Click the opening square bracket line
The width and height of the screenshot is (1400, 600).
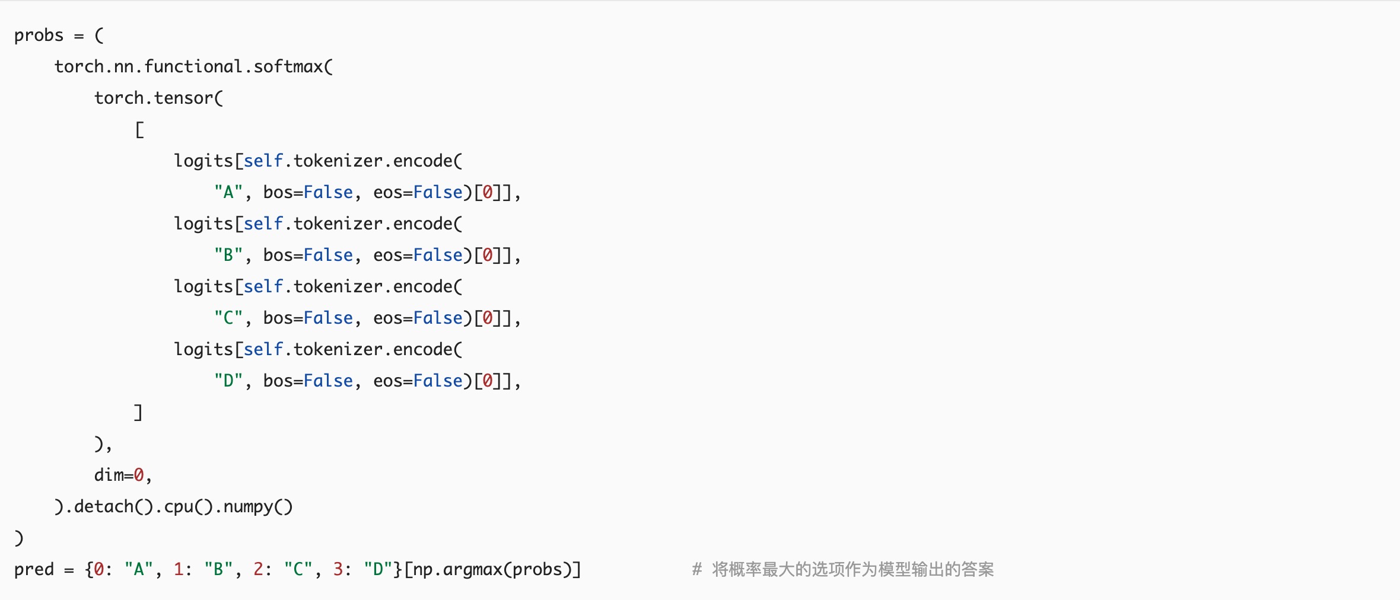[139, 129]
